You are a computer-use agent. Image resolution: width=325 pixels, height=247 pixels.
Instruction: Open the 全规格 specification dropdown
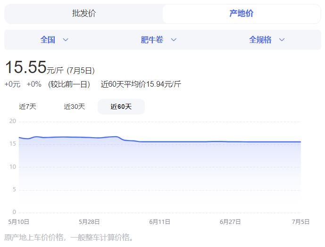260,40
